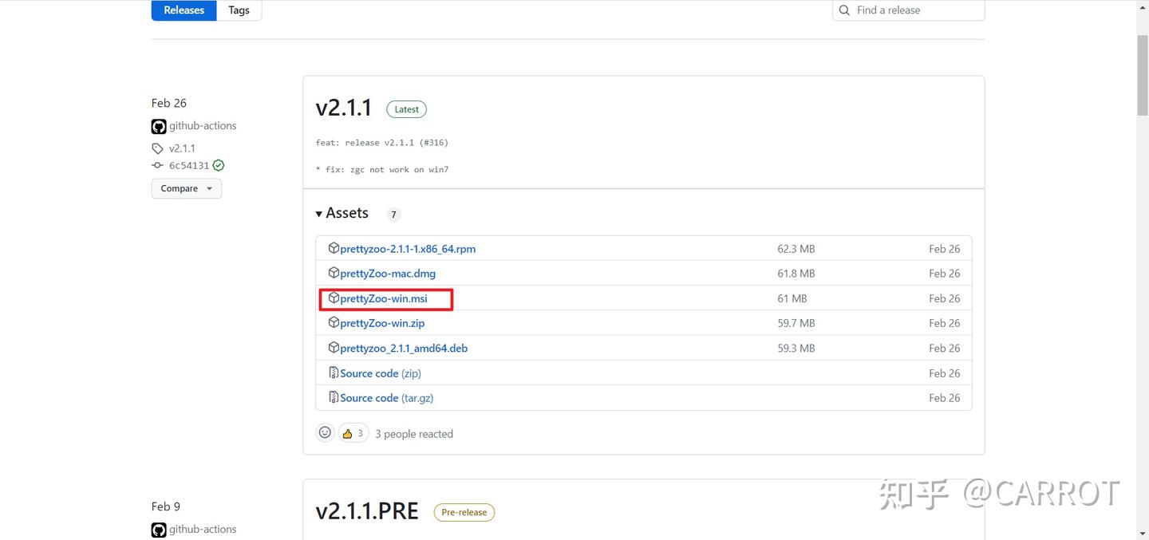Image resolution: width=1149 pixels, height=540 pixels.
Task: Switch to the Releases tab
Action: pyautogui.click(x=184, y=10)
